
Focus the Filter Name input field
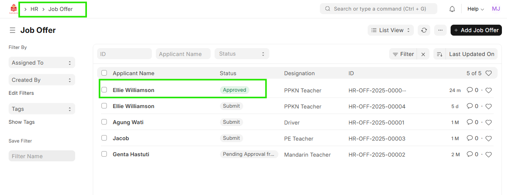pos(41,156)
